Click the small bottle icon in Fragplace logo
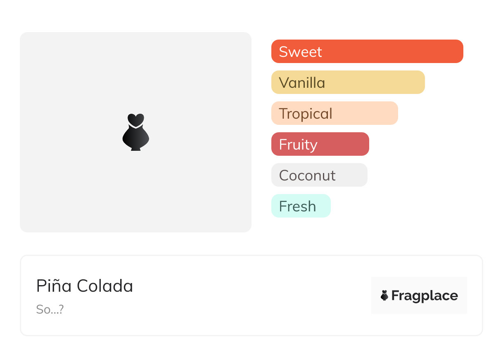 pos(384,295)
